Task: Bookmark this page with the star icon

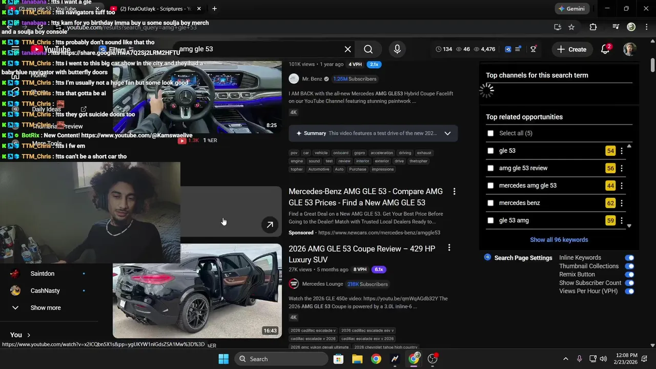Action: [571, 27]
